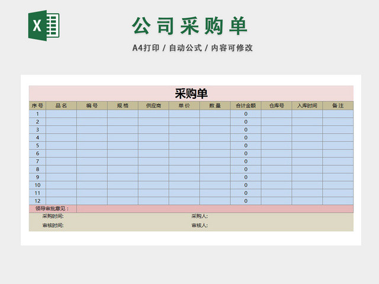Select the 编号 header cell
Screen dimensions: 379x284
coord(92,105)
